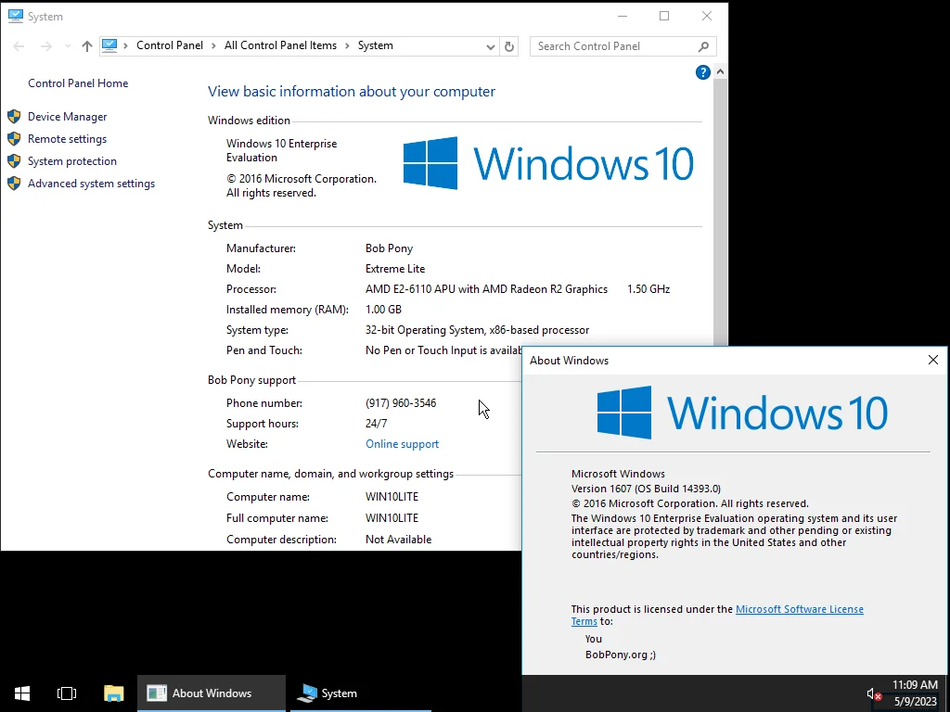Close the System window
The height and width of the screenshot is (712, 950).
(707, 17)
